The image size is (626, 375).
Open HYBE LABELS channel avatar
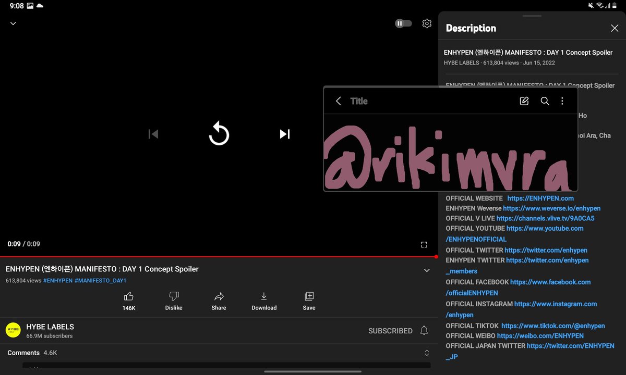(x=13, y=330)
